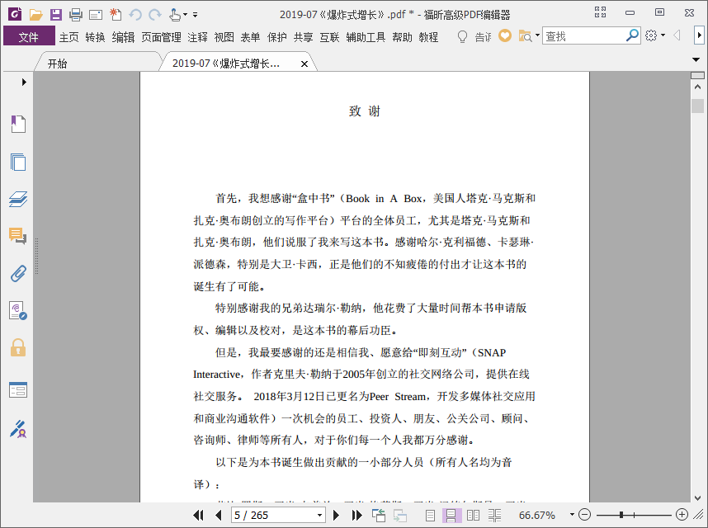Click the previous view icon in status bar
This screenshot has height=528, width=708.
click(379, 515)
